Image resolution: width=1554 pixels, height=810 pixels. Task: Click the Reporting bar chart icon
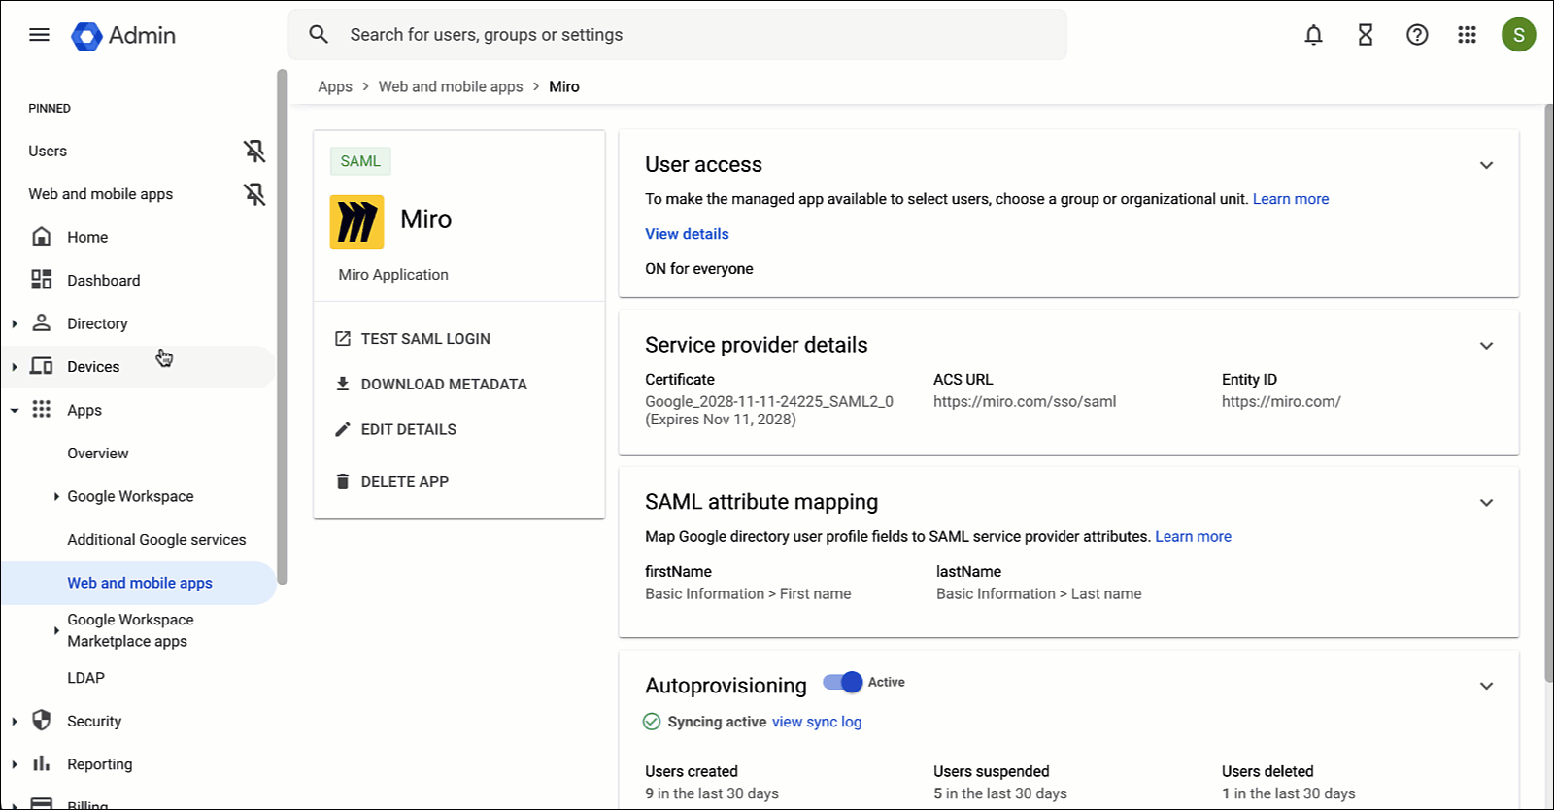42,763
